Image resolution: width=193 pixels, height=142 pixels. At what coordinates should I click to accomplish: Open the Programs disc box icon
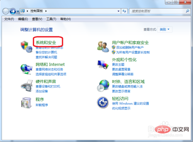[26, 103]
